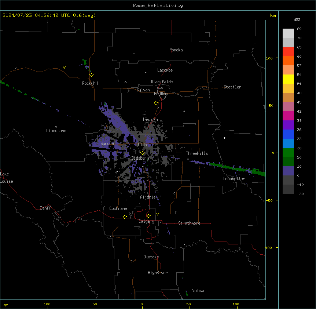Click the yellow diamond marker below Cochrane
The width and height of the screenshot is (316, 309).
point(125,217)
